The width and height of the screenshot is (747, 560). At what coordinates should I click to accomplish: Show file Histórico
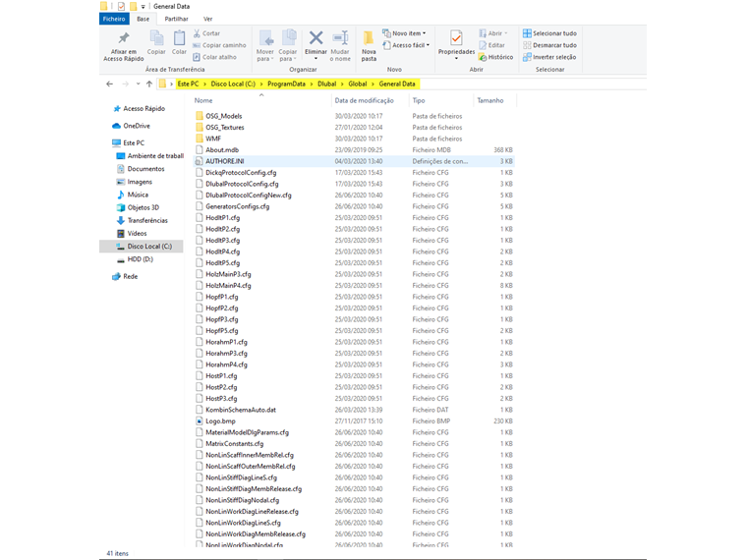(x=496, y=57)
